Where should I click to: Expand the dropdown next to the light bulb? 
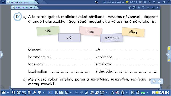tap(44, 93)
